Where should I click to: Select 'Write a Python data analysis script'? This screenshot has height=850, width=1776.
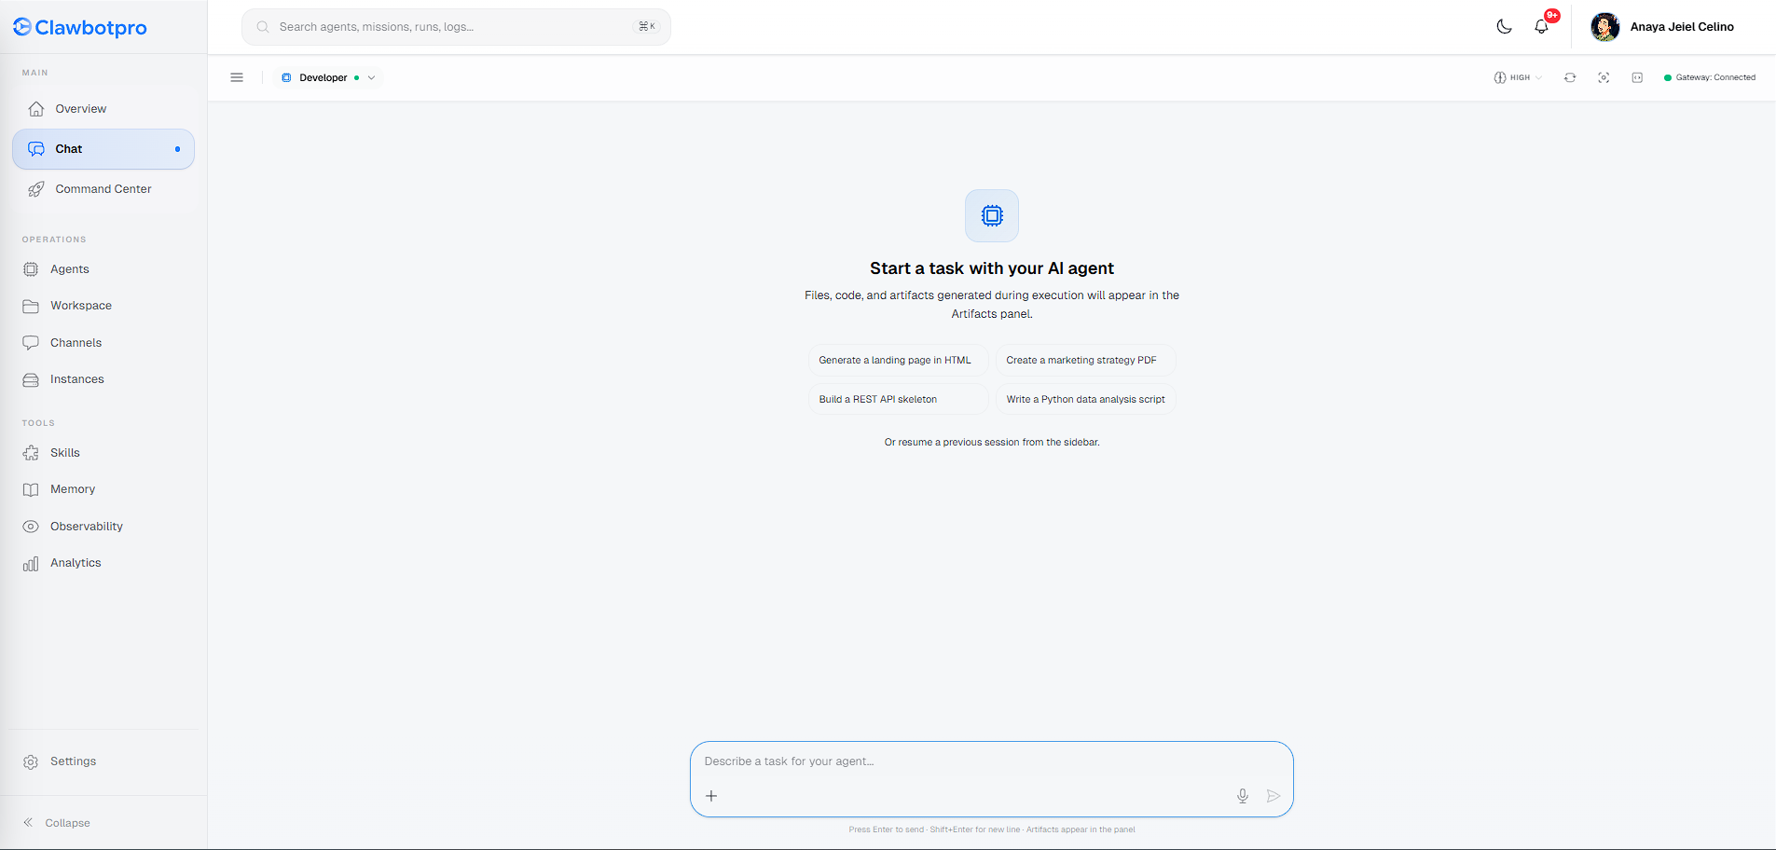click(x=1085, y=400)
